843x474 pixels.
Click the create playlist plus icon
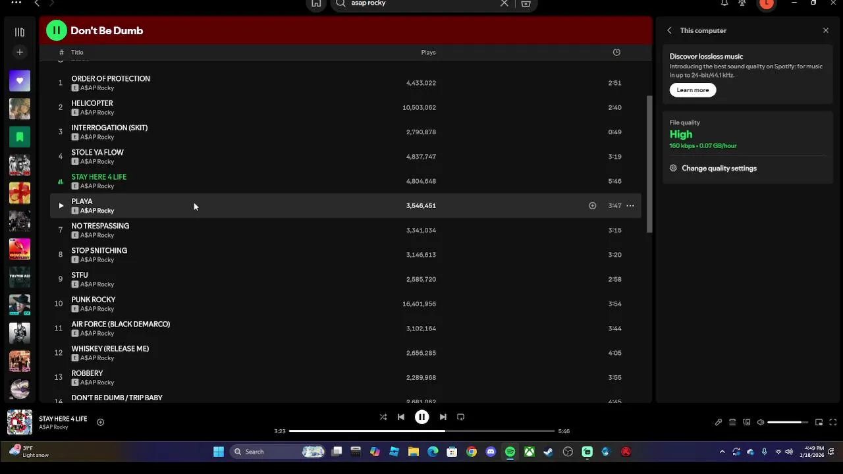click(20, 52)
